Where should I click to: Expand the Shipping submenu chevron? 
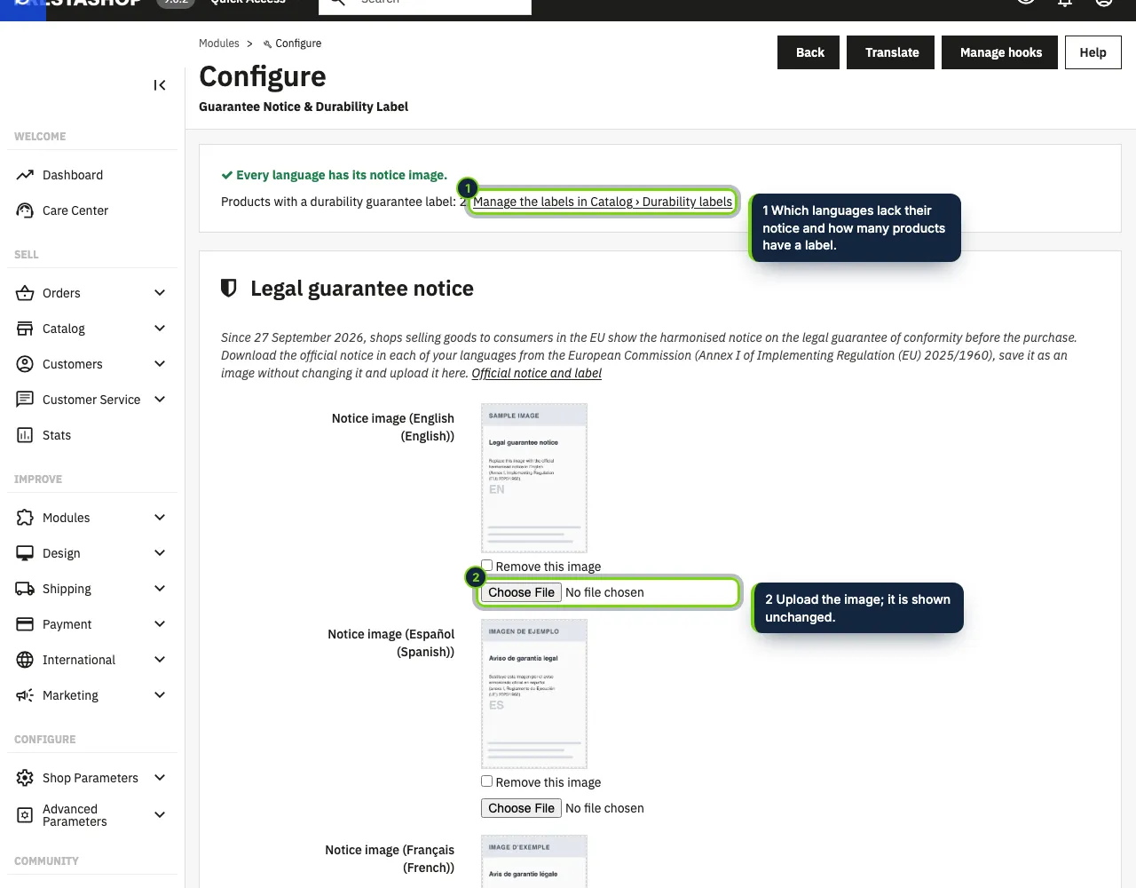tap(160, 589)
